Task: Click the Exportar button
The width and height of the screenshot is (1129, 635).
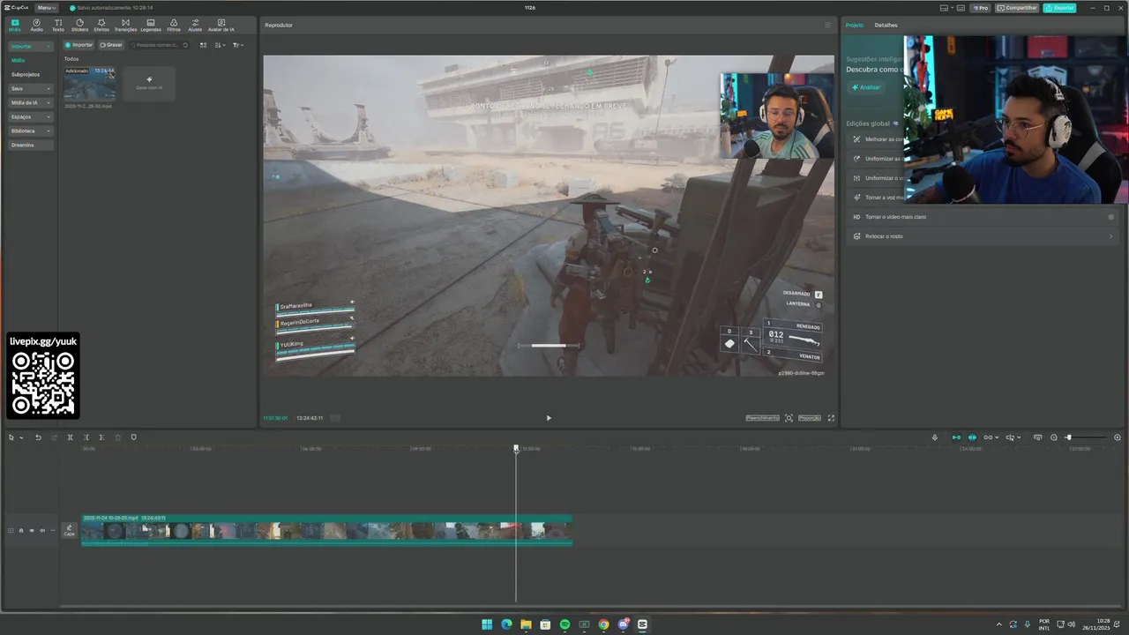Action: 1059,8
